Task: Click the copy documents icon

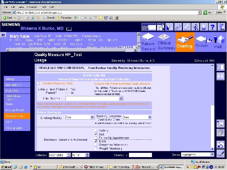Action: coord(220,133)
